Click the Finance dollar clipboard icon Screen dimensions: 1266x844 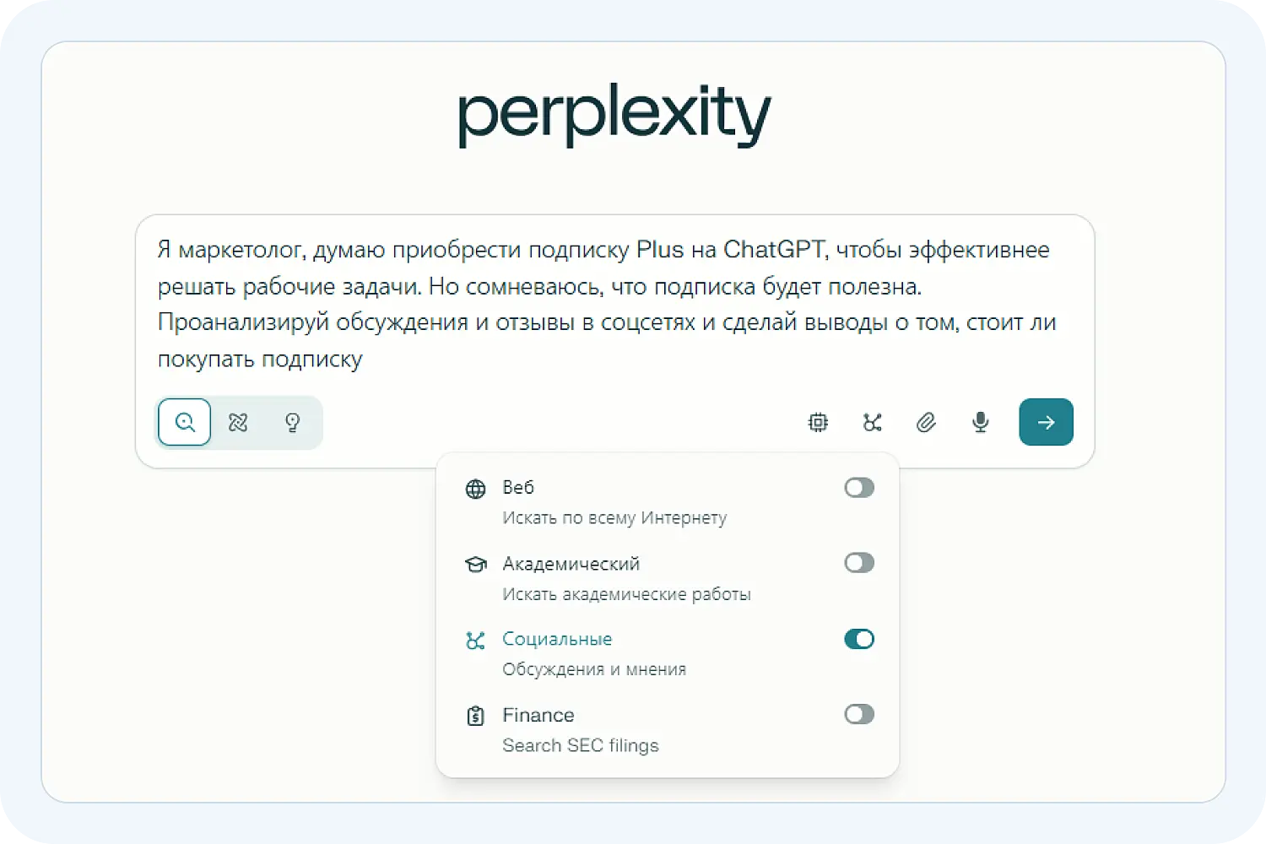pyautogui.click(x=477, y=715)
